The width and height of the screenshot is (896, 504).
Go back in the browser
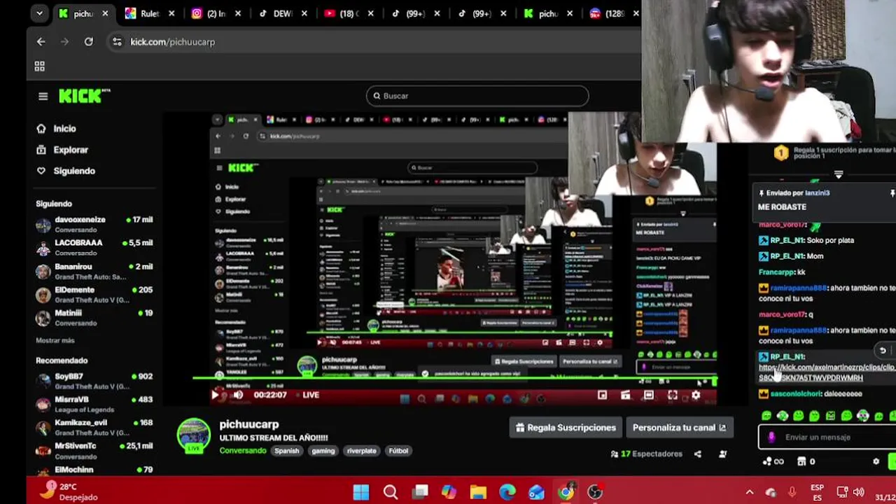click(x=41, y=42)
